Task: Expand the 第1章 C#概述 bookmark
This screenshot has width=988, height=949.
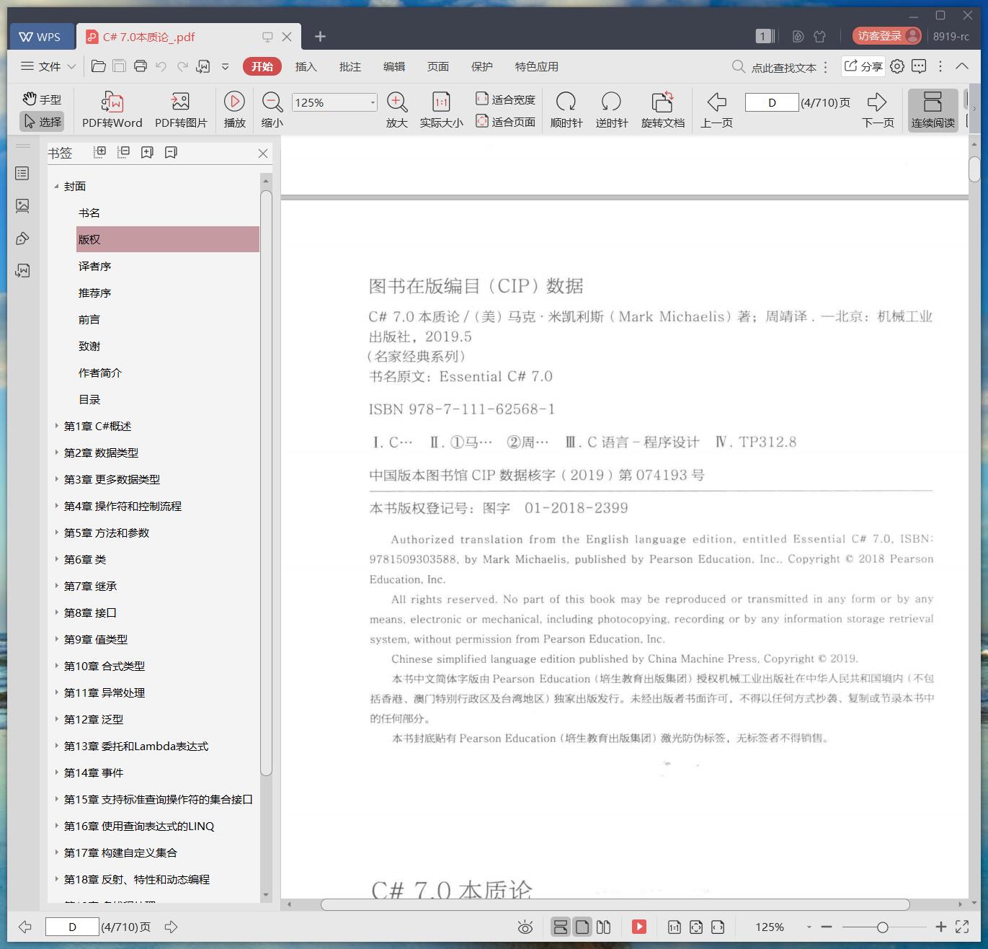Action: tap(56, 426)
